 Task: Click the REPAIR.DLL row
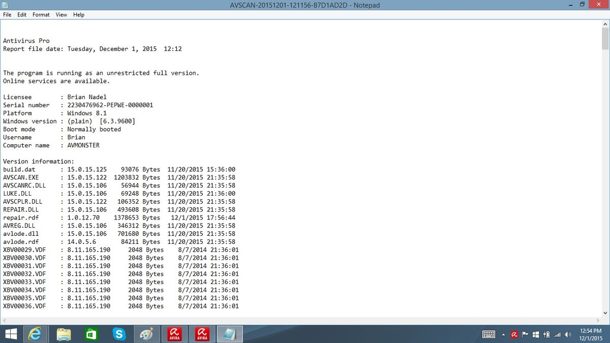click(x=119, y=210)
